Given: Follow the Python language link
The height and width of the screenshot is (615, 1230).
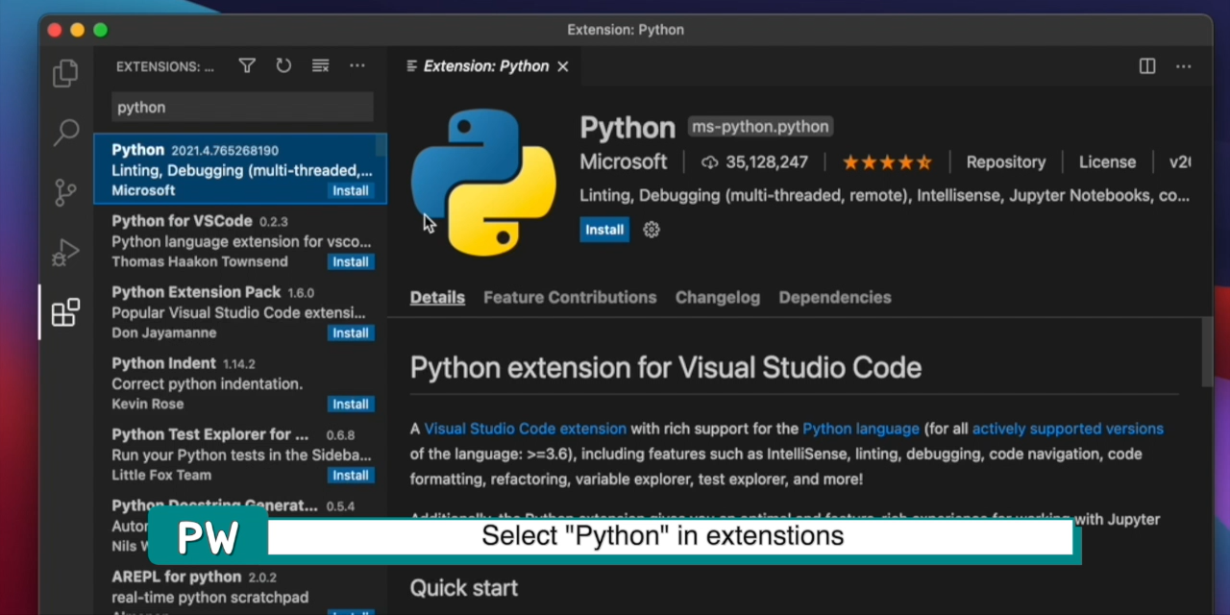Looking at the screenshot, I should tap(861, 429).
